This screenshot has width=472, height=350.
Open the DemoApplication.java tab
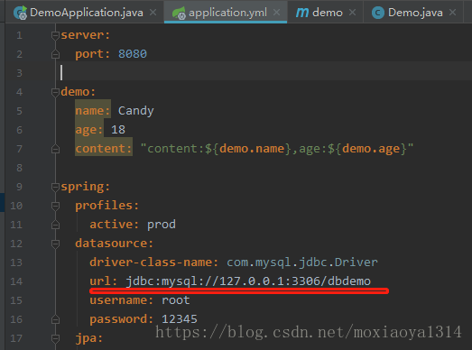tap(86, 13)
